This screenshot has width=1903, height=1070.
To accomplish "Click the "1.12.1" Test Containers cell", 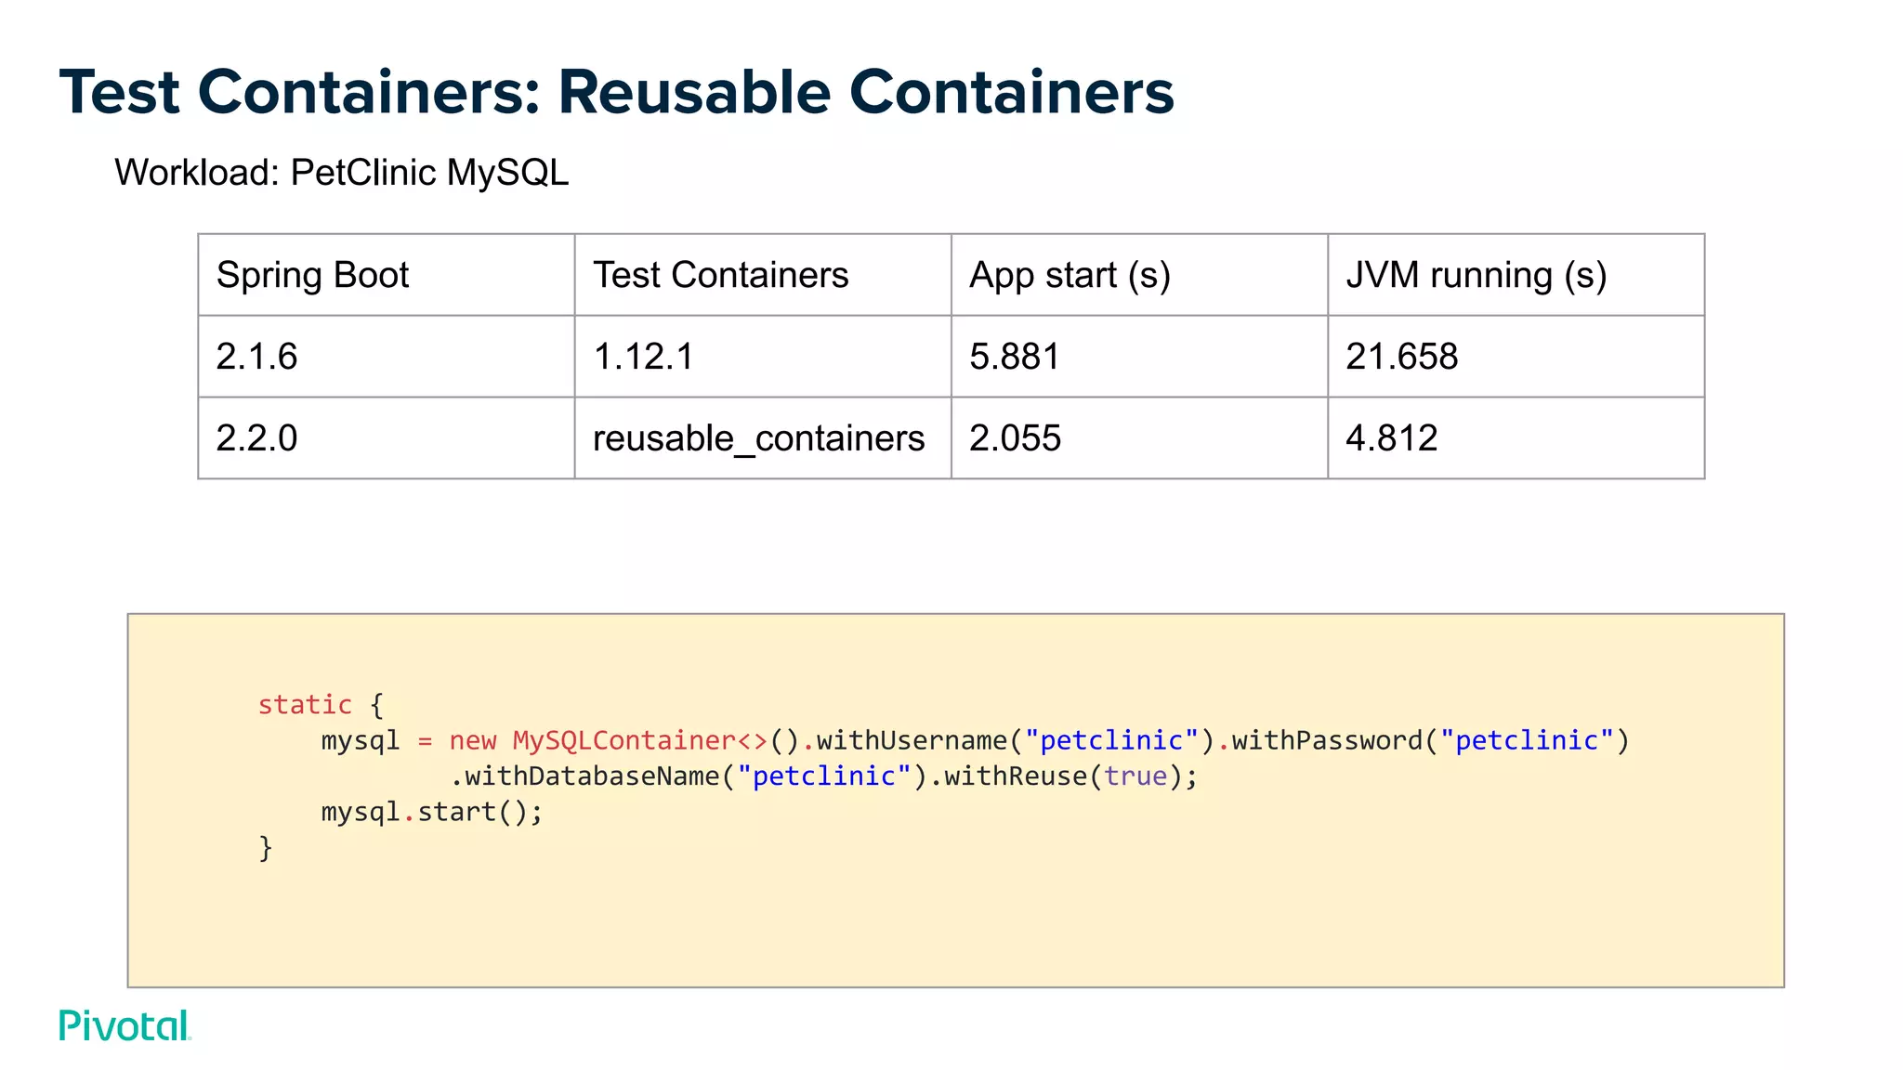I will [763, 357].
